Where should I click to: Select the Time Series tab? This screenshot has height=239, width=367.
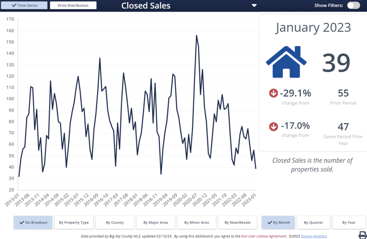click(x=24, y=5)
